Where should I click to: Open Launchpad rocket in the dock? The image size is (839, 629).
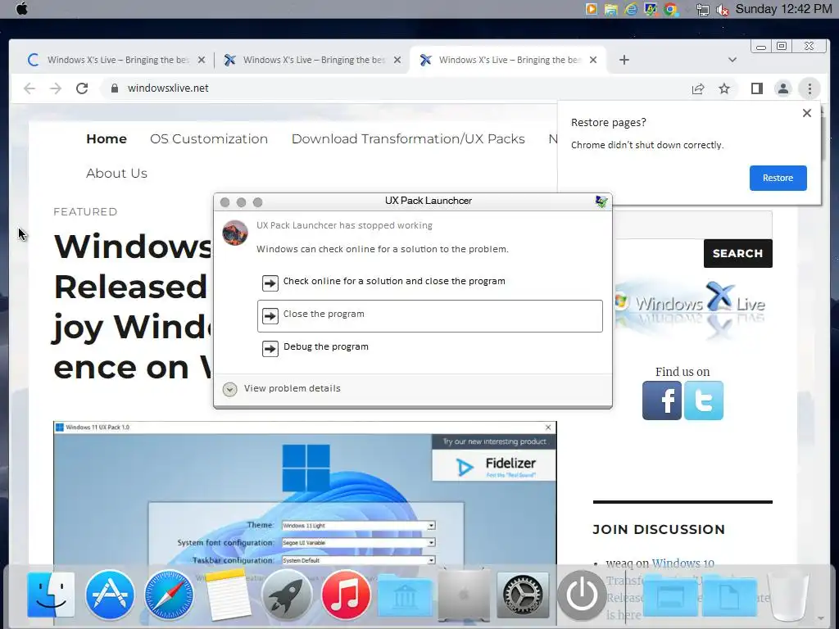click(287, 595)
